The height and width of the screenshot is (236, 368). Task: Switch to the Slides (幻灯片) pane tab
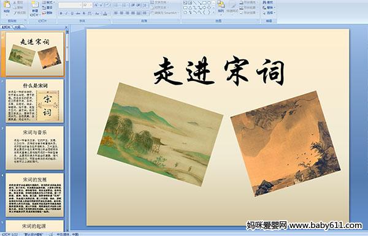point(6,27)
